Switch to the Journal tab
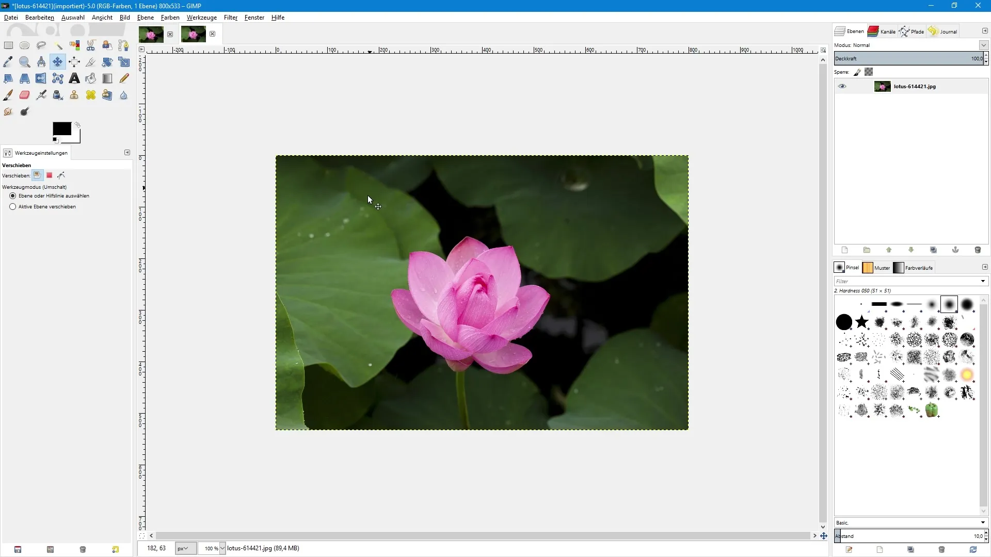The height and width of the screenshot is (557, 991). pyautogui.click(x=942, y=31)
